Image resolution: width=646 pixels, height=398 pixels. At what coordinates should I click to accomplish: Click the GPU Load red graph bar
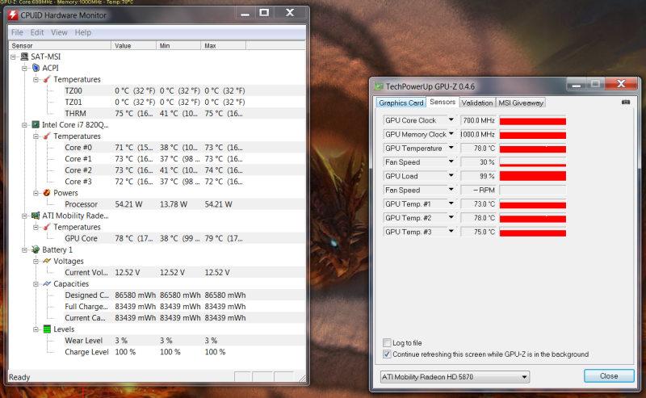click(x=533, y=176)
